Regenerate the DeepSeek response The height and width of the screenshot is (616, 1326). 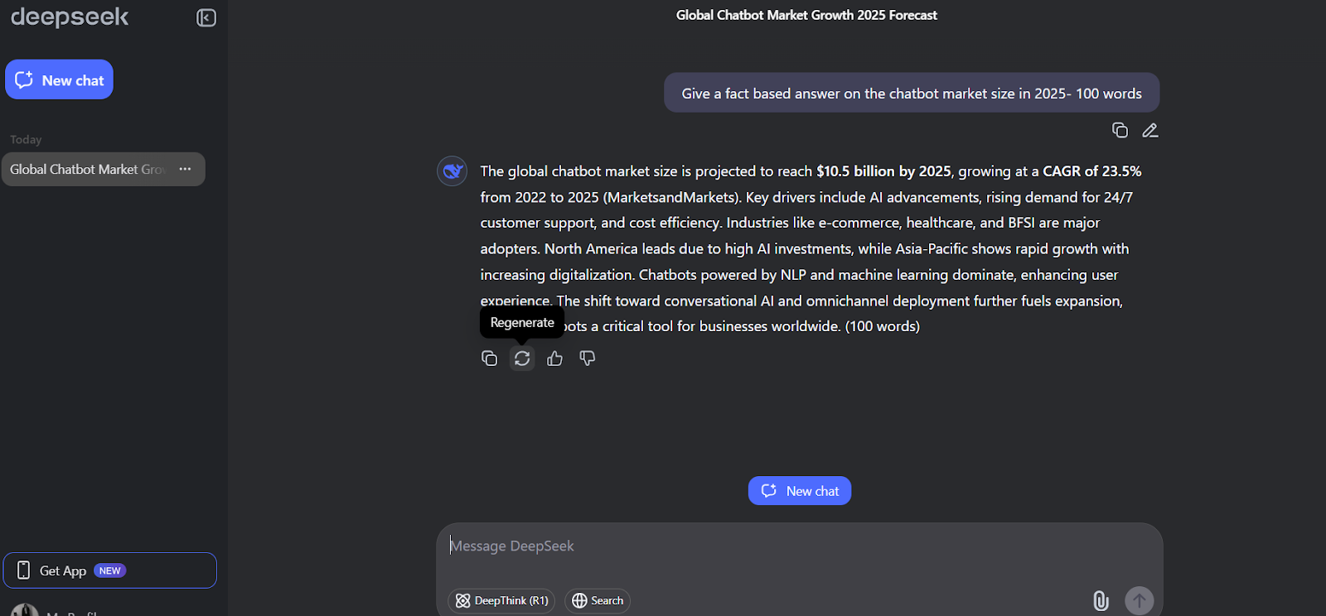click(x=522, y=358)
